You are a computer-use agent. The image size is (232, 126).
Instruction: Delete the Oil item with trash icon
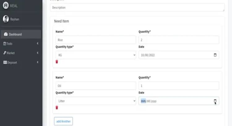pos(57,108)
